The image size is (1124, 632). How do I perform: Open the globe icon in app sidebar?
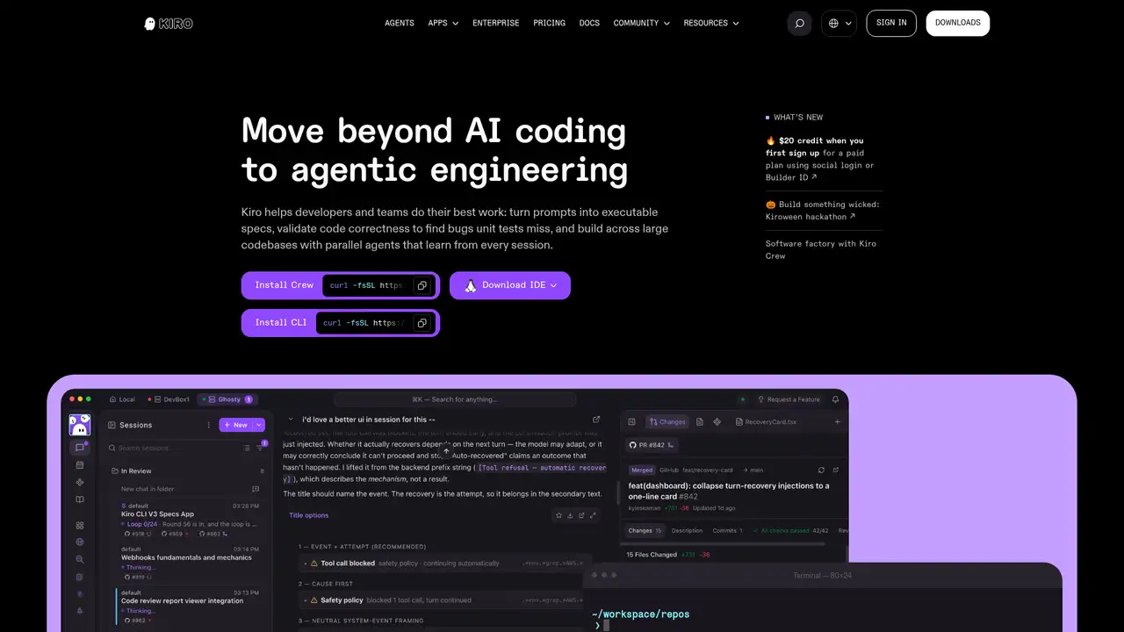pyautogui.click(x=80, y=542)
